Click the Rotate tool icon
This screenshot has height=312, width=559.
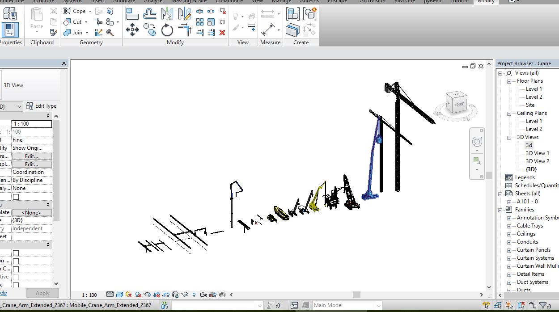coord(167,30)
